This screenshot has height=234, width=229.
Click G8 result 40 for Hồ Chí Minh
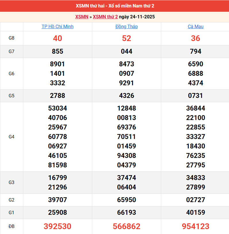click(x=57, y=38)
